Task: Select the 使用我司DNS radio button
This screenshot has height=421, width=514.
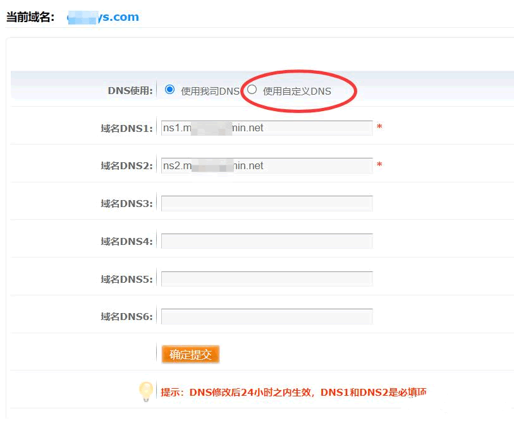Action: coord(169,90)
